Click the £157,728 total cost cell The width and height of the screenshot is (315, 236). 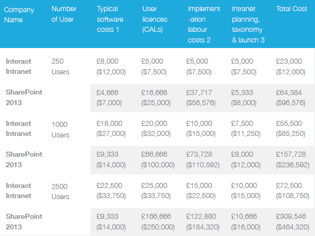[x=293, y=159]
